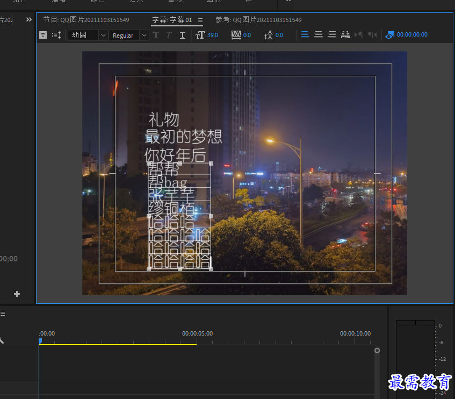Select the 帮bag text line

pos(168,182)
